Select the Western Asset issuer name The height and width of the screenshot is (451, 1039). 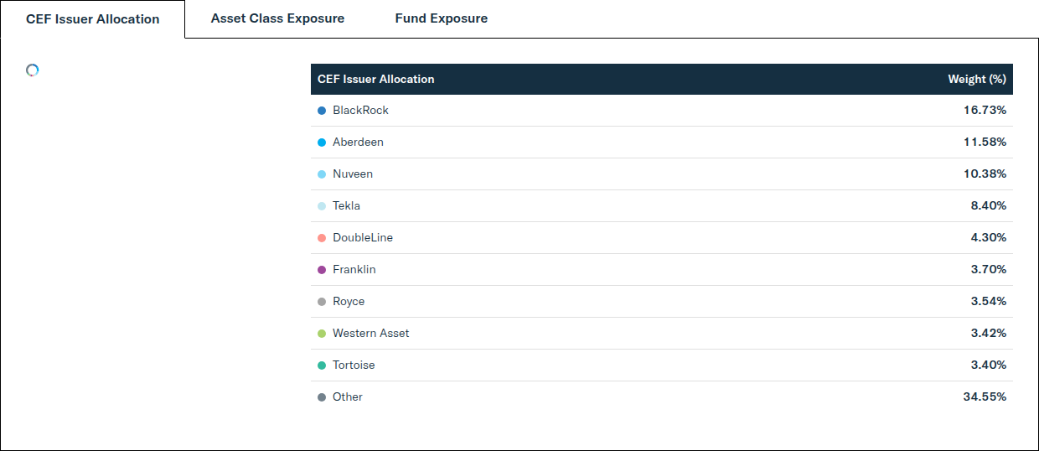[371, 333]
